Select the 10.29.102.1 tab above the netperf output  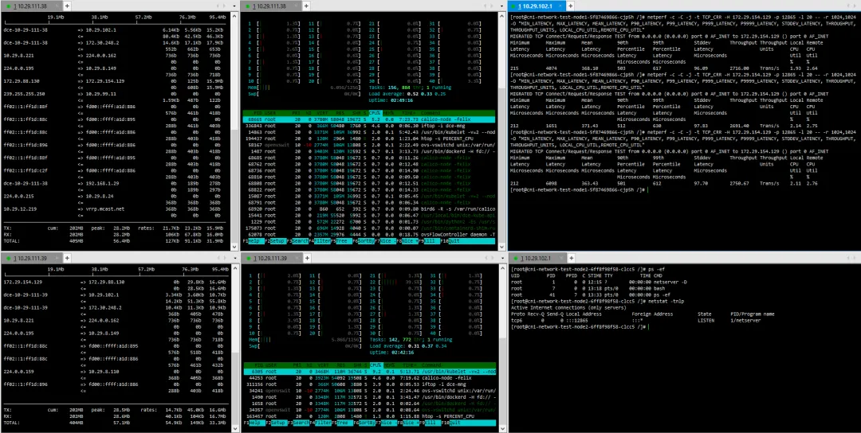(537, 6)
